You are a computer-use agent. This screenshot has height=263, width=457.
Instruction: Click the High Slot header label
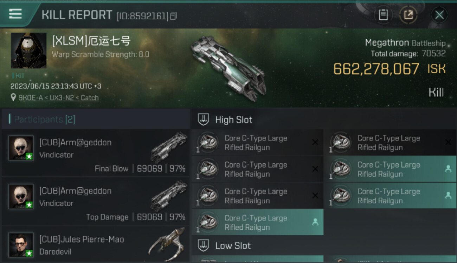tap(234, 120)
